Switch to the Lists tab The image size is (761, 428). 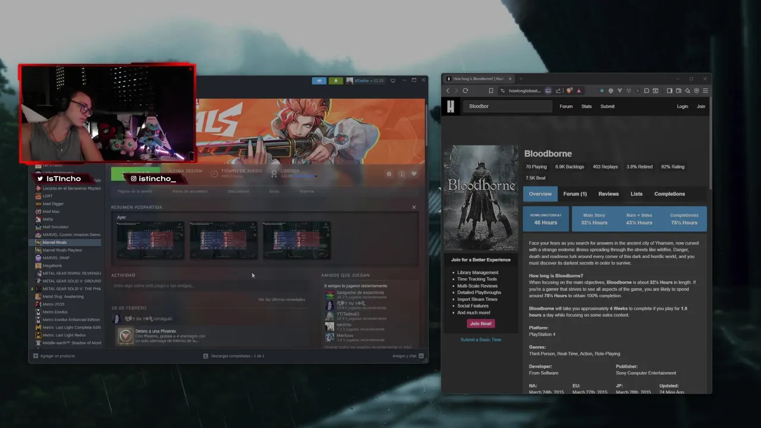coord(637,194)
